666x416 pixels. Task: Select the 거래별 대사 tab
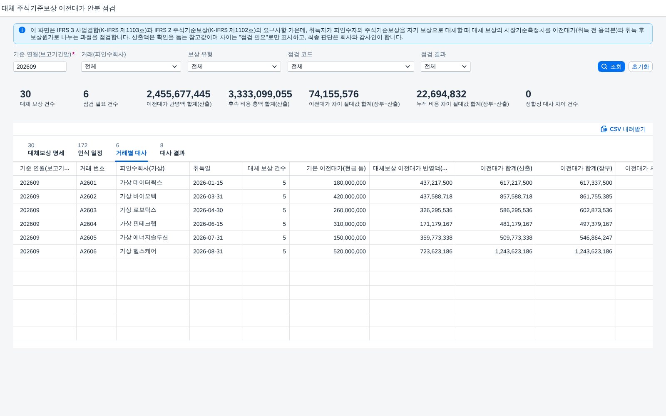tap(131, 149)
